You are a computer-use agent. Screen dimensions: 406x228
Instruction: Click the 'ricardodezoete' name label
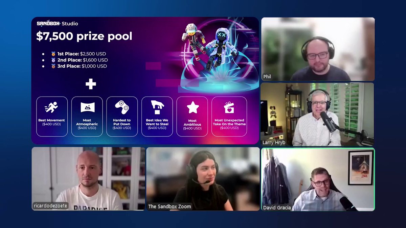[x=51, y=206]
